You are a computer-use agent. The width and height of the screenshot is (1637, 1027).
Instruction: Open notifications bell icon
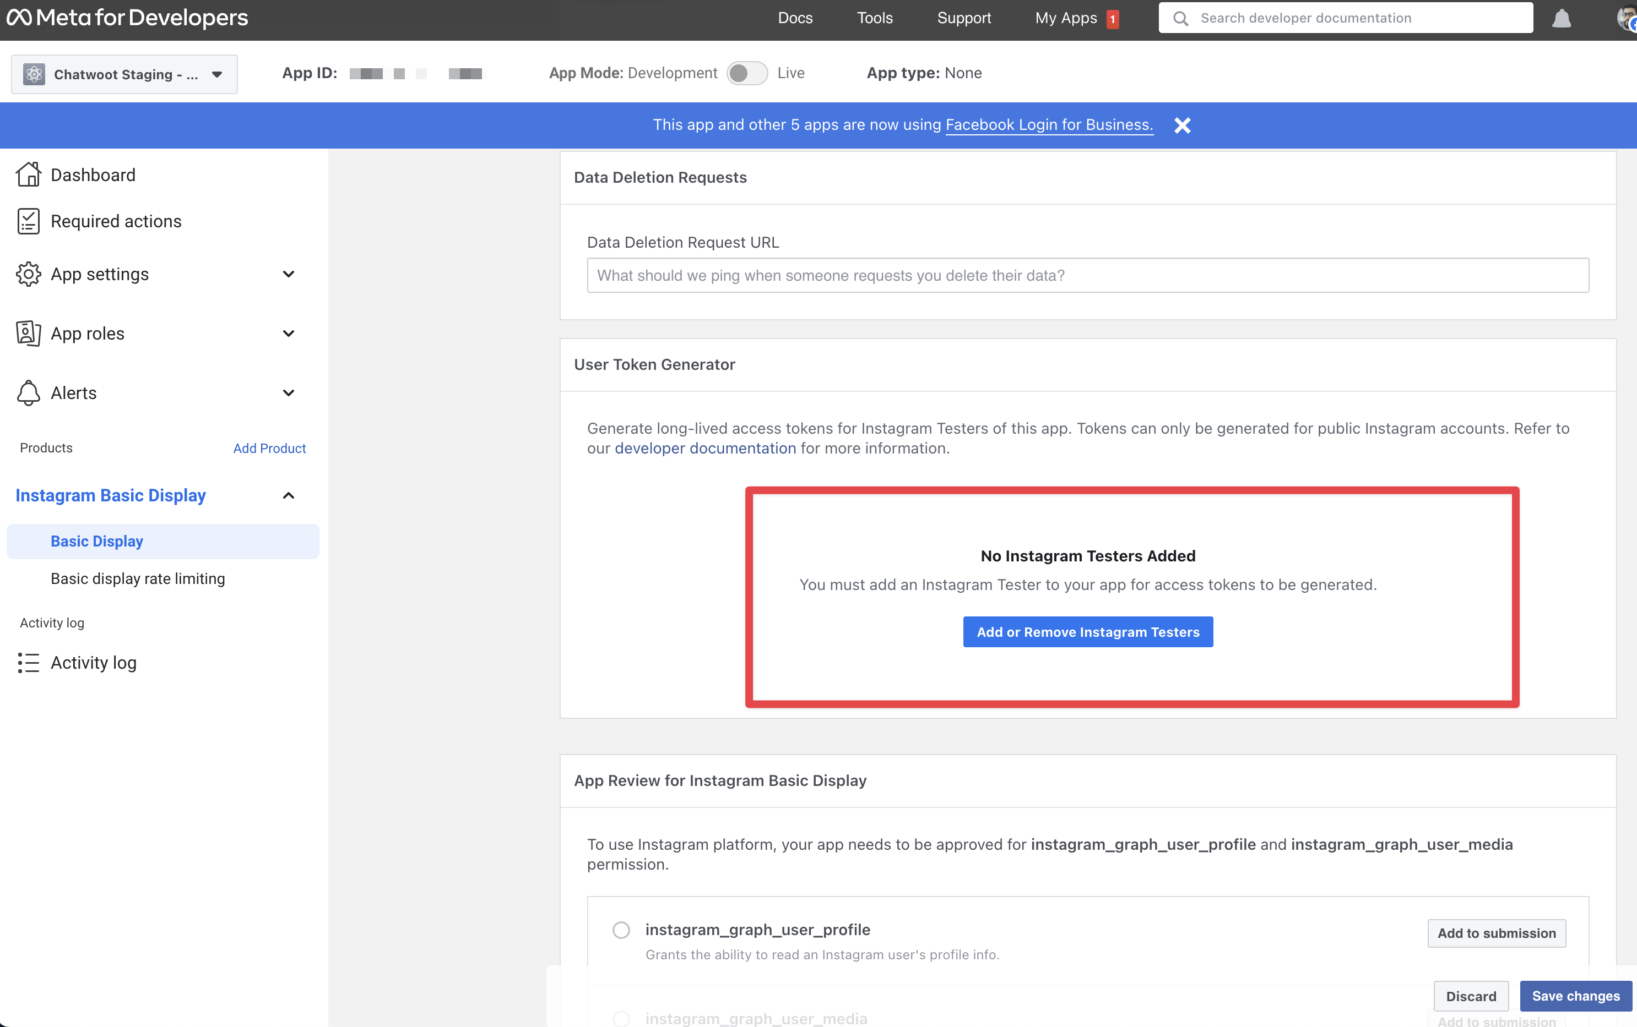(1561, 18)
